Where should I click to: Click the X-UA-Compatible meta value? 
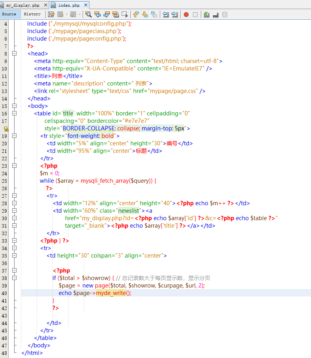tap(110, 69)
